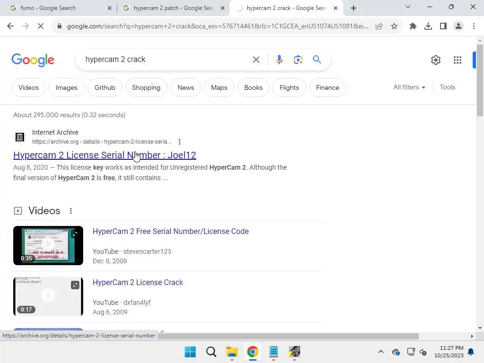Share this page from address bar
The width and height of the screenshot is (484, 363).
379,26
